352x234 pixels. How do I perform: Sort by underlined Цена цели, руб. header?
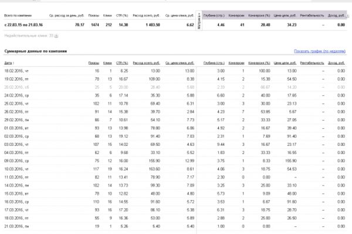pyautogui.click(x=285, y=63)
